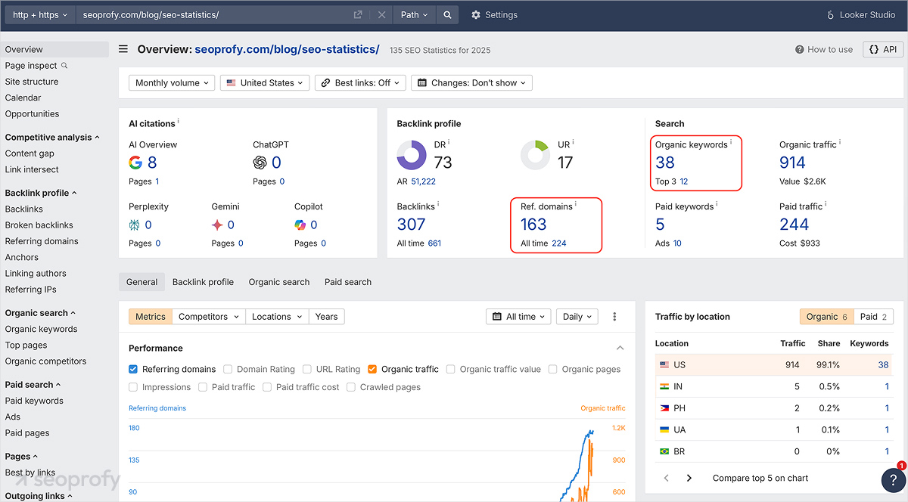Image resolution: width=908 pixels, height=502 pixels.
Task: Open the AR 51,222 link
Action: 423,182
